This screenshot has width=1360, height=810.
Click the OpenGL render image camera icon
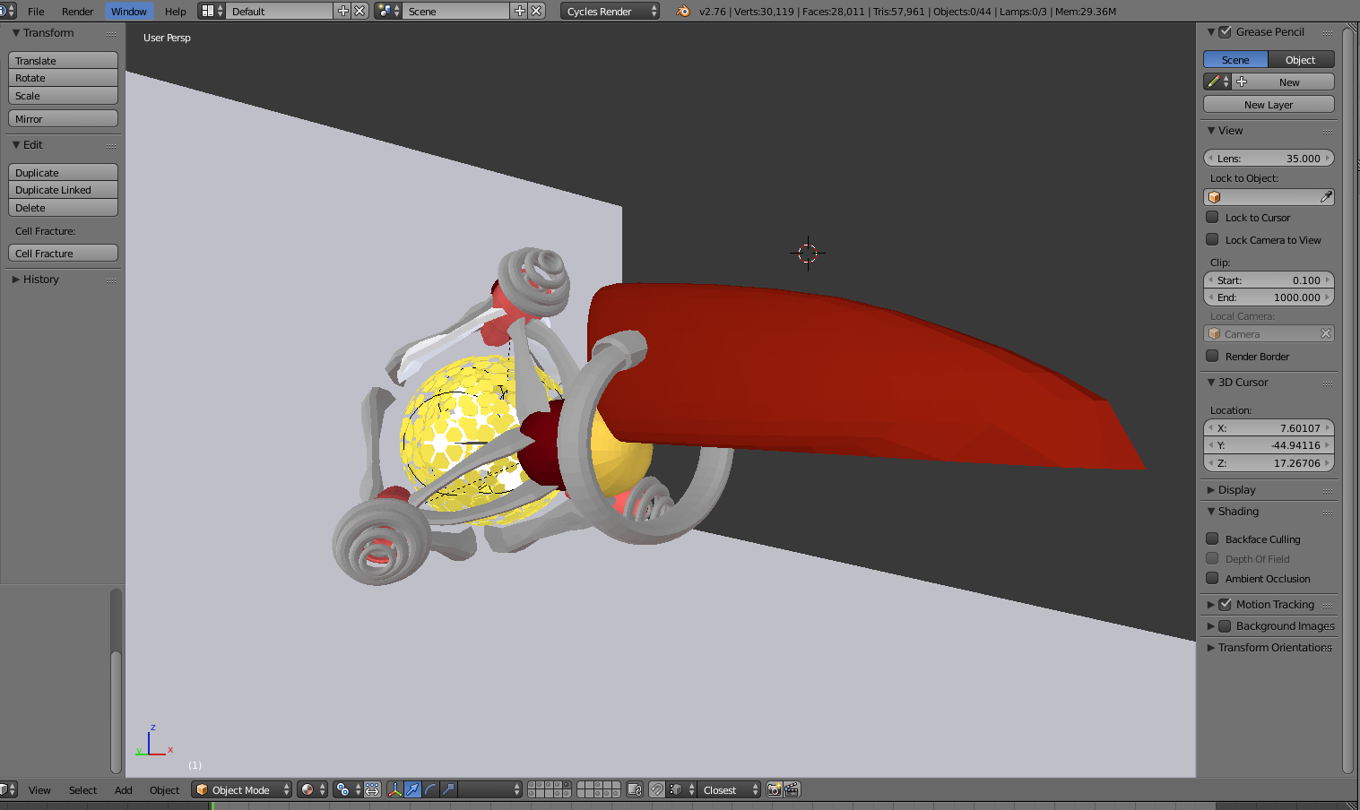774,789
